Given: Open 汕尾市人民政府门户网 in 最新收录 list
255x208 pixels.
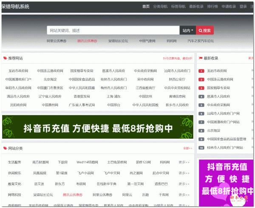Looking at the screenshot, I should coord(223,114).
